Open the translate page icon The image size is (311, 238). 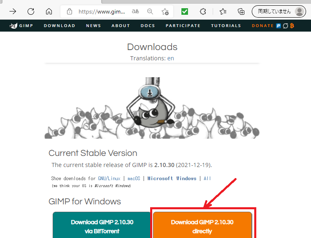(x=135, y=11)
